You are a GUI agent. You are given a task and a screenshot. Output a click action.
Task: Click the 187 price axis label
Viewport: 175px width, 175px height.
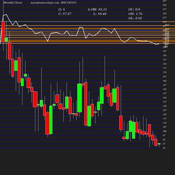click(164, 60)
